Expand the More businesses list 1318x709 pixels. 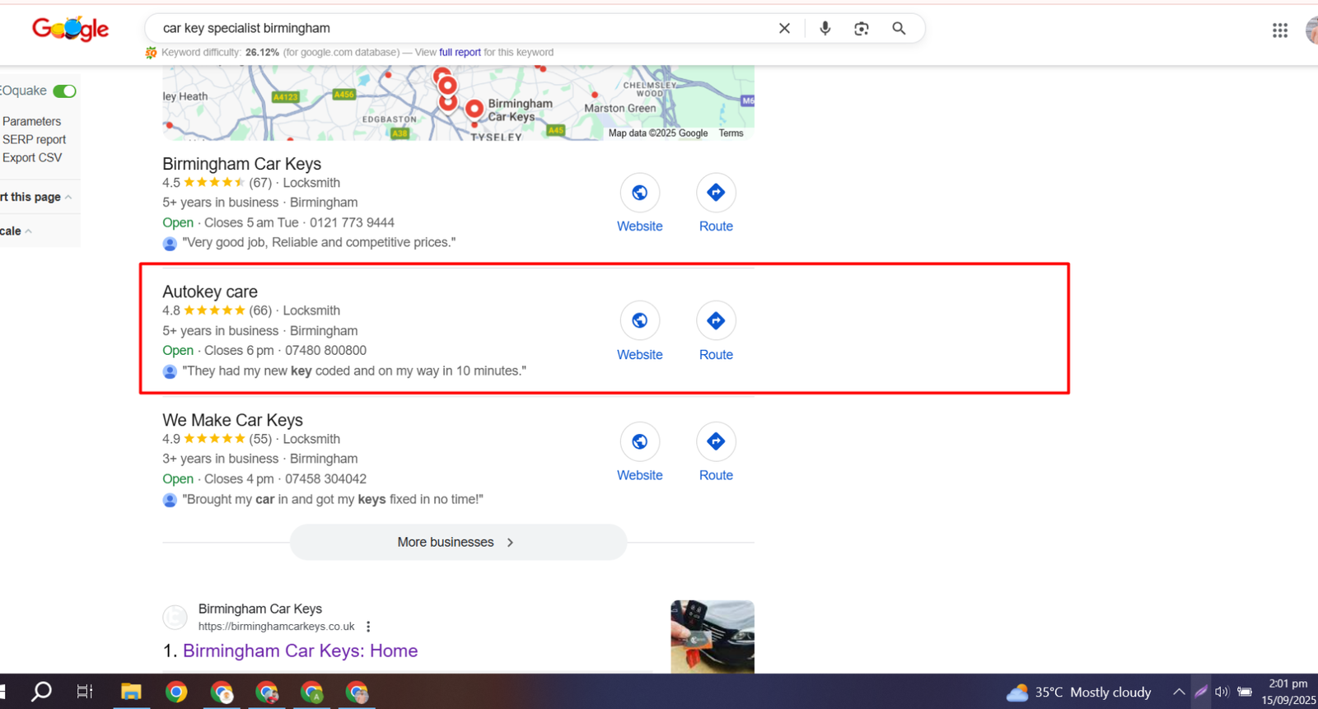click(457, 543)
